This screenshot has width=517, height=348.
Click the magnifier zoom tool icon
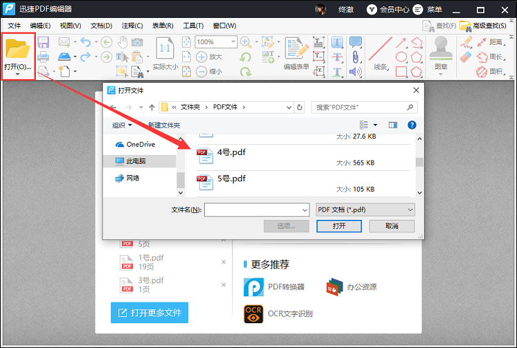click(x=245, y=42)
